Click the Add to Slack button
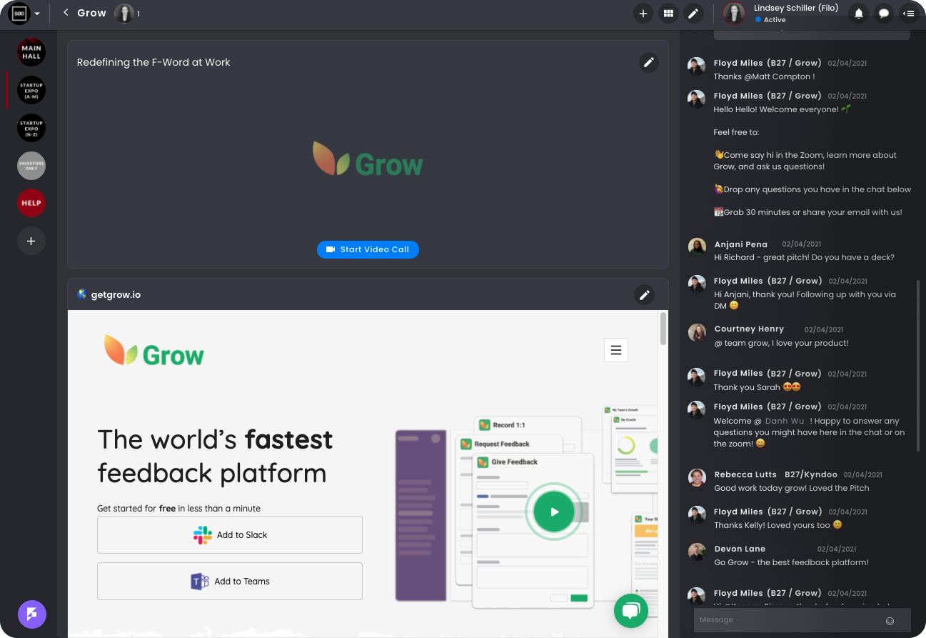 pos(230,534)
